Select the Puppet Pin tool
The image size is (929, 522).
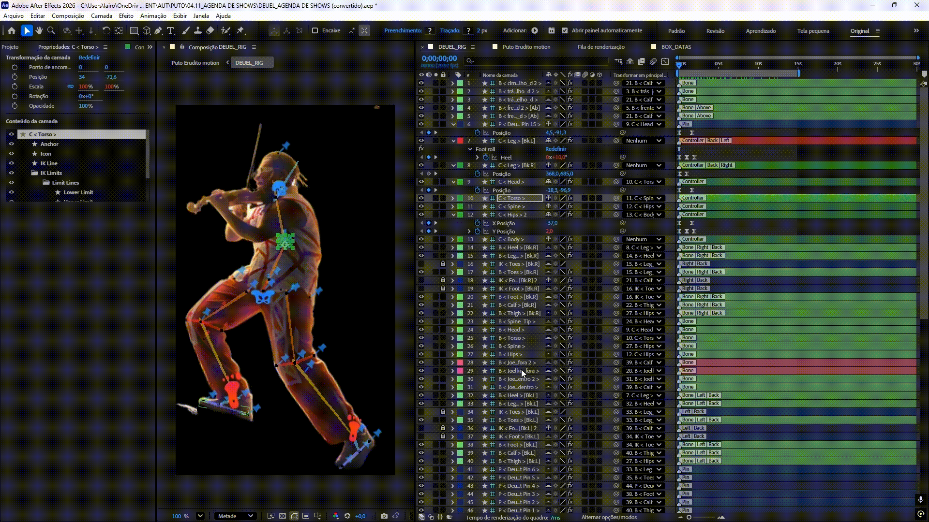240,30
